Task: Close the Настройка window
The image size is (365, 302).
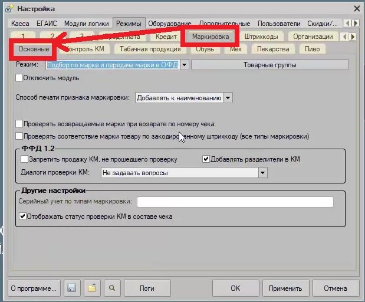Action: pos(357,9)
